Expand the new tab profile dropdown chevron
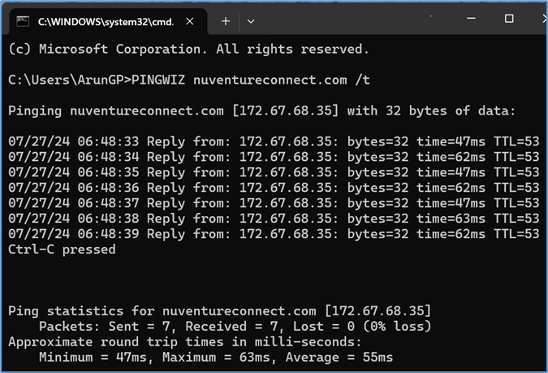This screenshot has width=548, height=373. [251, 22]
